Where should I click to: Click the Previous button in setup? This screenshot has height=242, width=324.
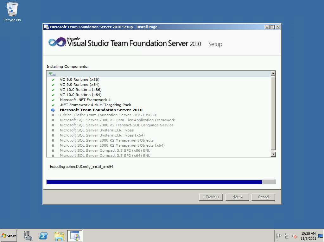[x=211, y=197]
